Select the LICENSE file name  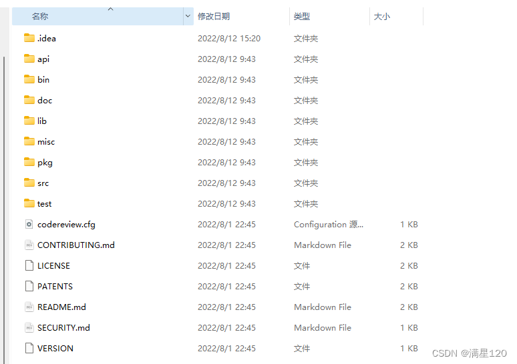click(53, 266)
